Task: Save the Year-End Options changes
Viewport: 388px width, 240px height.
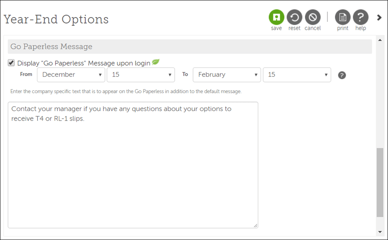Action: [x=276, y=17]
